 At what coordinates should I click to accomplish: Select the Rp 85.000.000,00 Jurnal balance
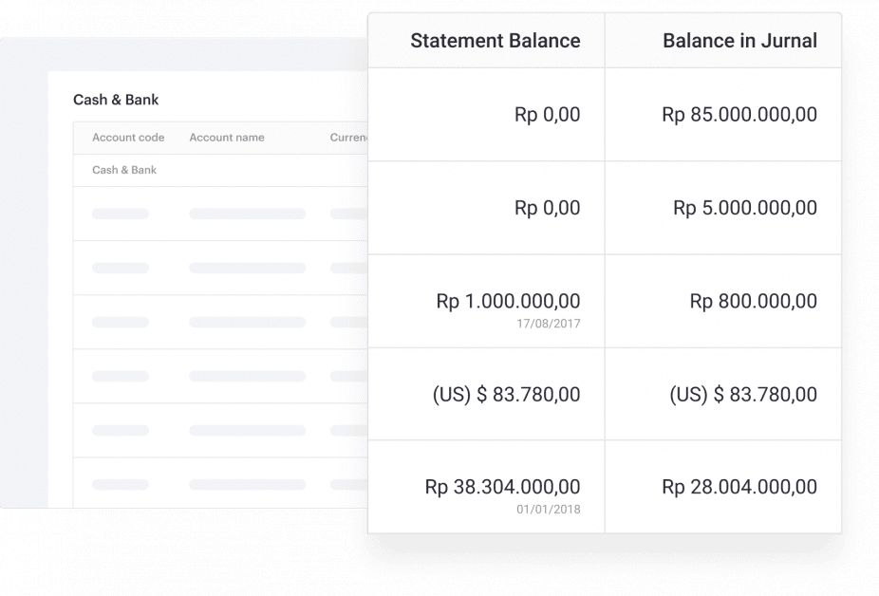coord(739,115)
